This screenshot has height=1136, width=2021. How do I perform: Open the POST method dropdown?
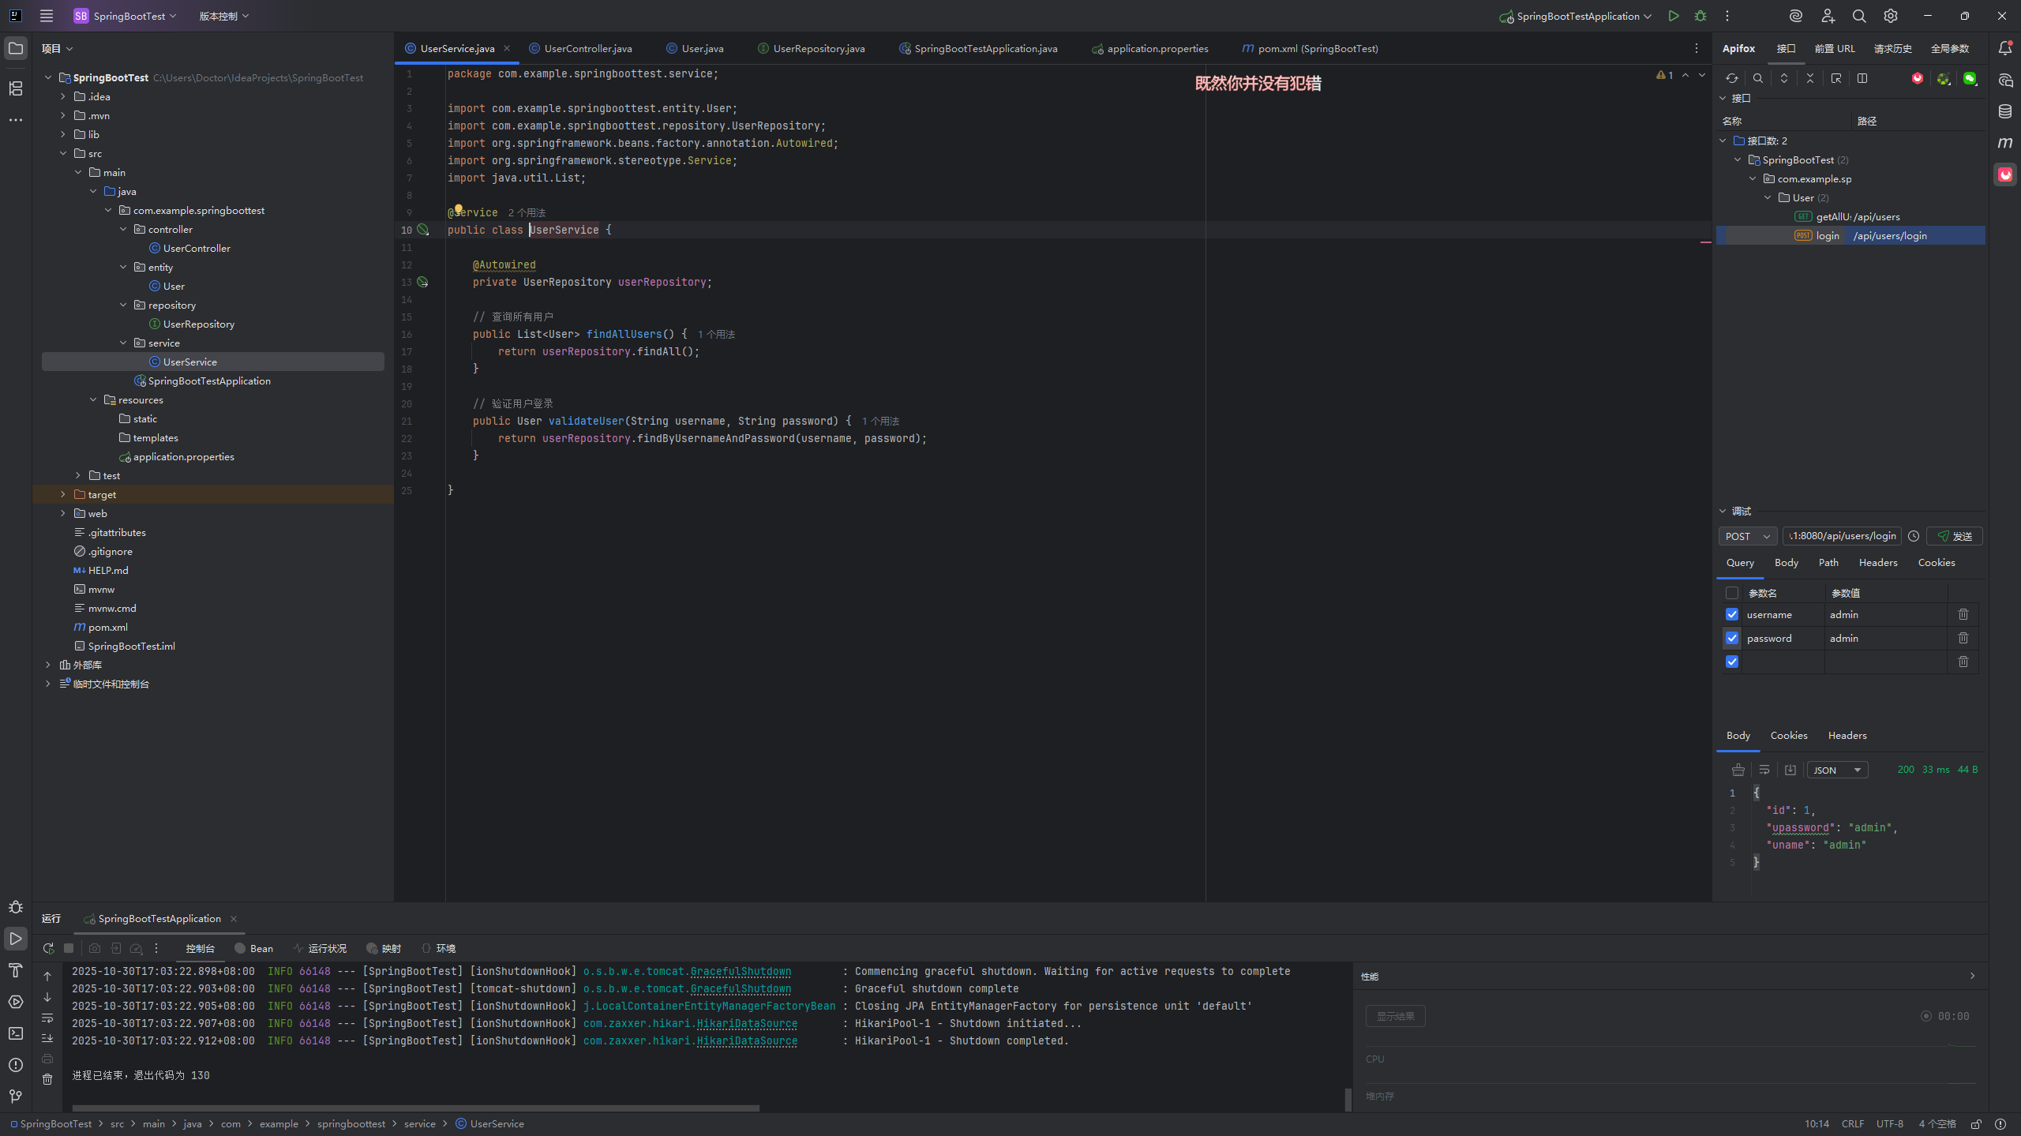point(1747,536)
